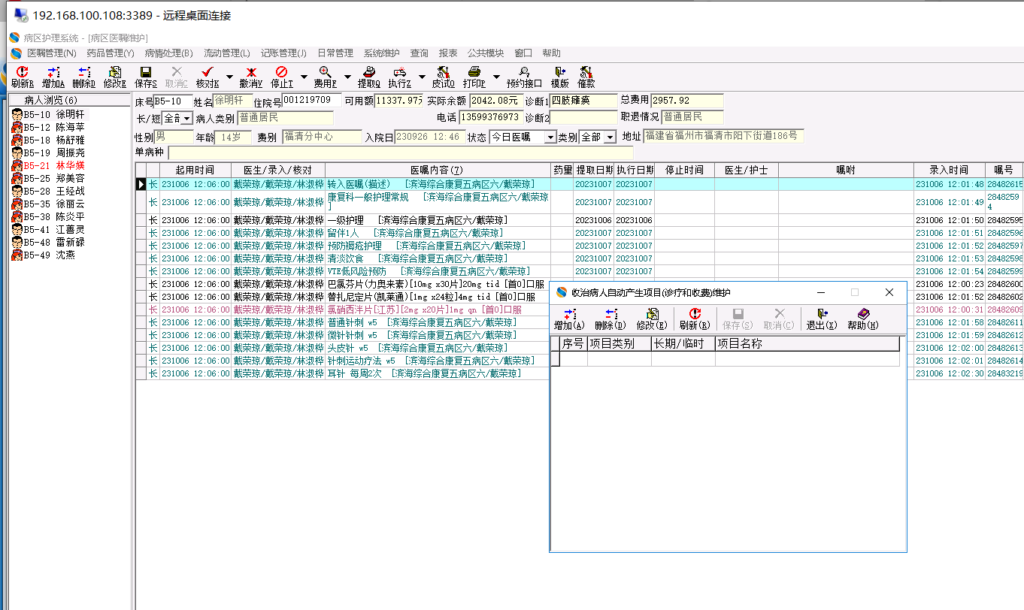Click the 医嘱内容(7) column header
The height and width of the screenshot is (610, 1024).
pyautogui.click(x=438, y=171)
